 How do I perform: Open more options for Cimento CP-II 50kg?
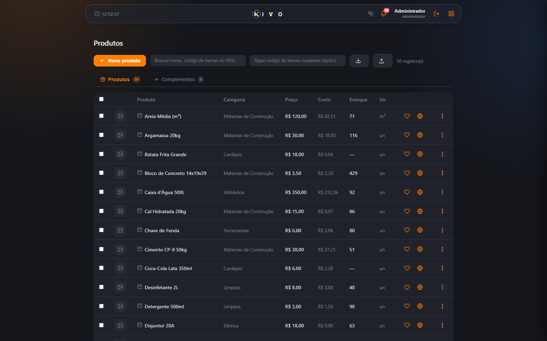pos(442,249)
